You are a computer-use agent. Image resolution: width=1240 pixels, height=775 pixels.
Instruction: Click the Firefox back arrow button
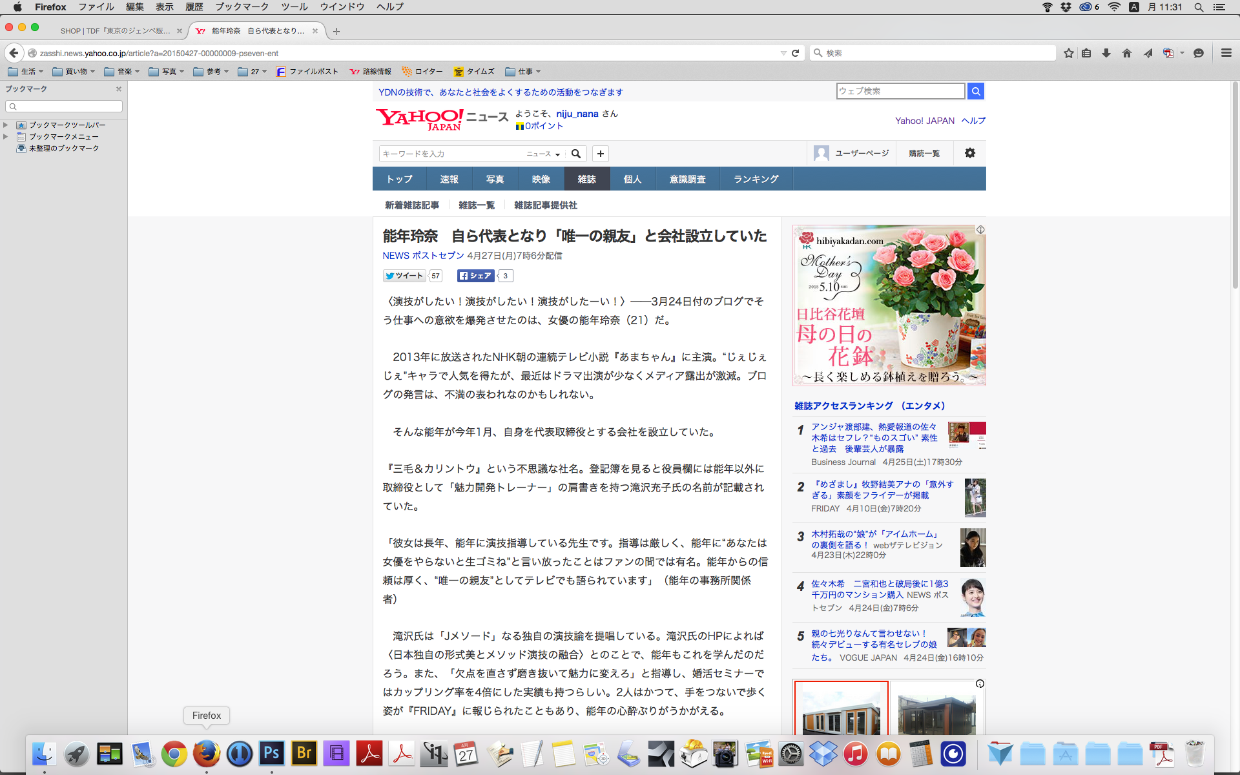pyautogui.click(x=14, y=53)
